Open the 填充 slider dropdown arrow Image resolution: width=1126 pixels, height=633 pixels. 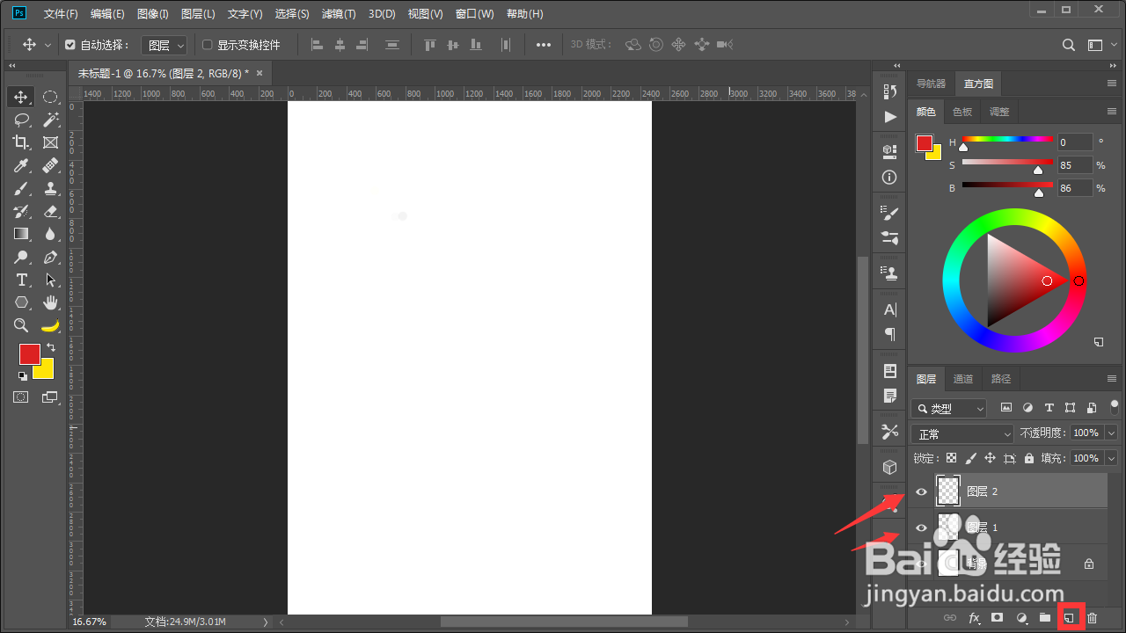[1111, 458]
